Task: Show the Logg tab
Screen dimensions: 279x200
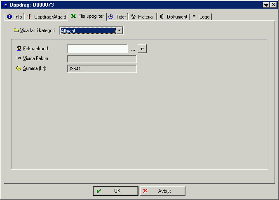Action: tap(201, 17)
